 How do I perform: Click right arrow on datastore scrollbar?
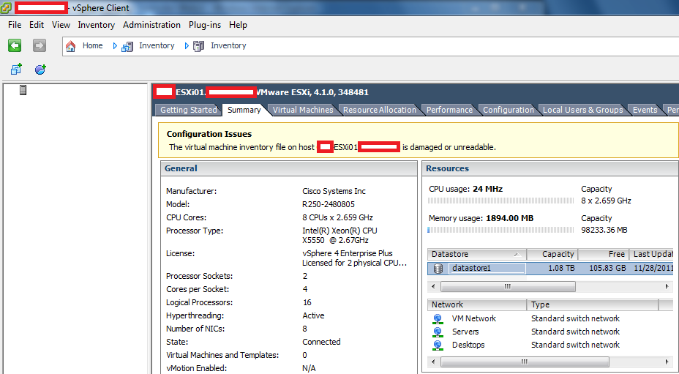(x=667, y=286)
